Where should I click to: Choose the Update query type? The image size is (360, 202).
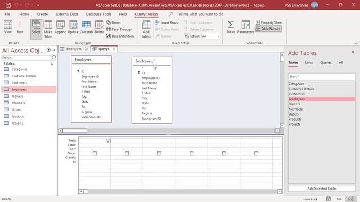point(73,27)
